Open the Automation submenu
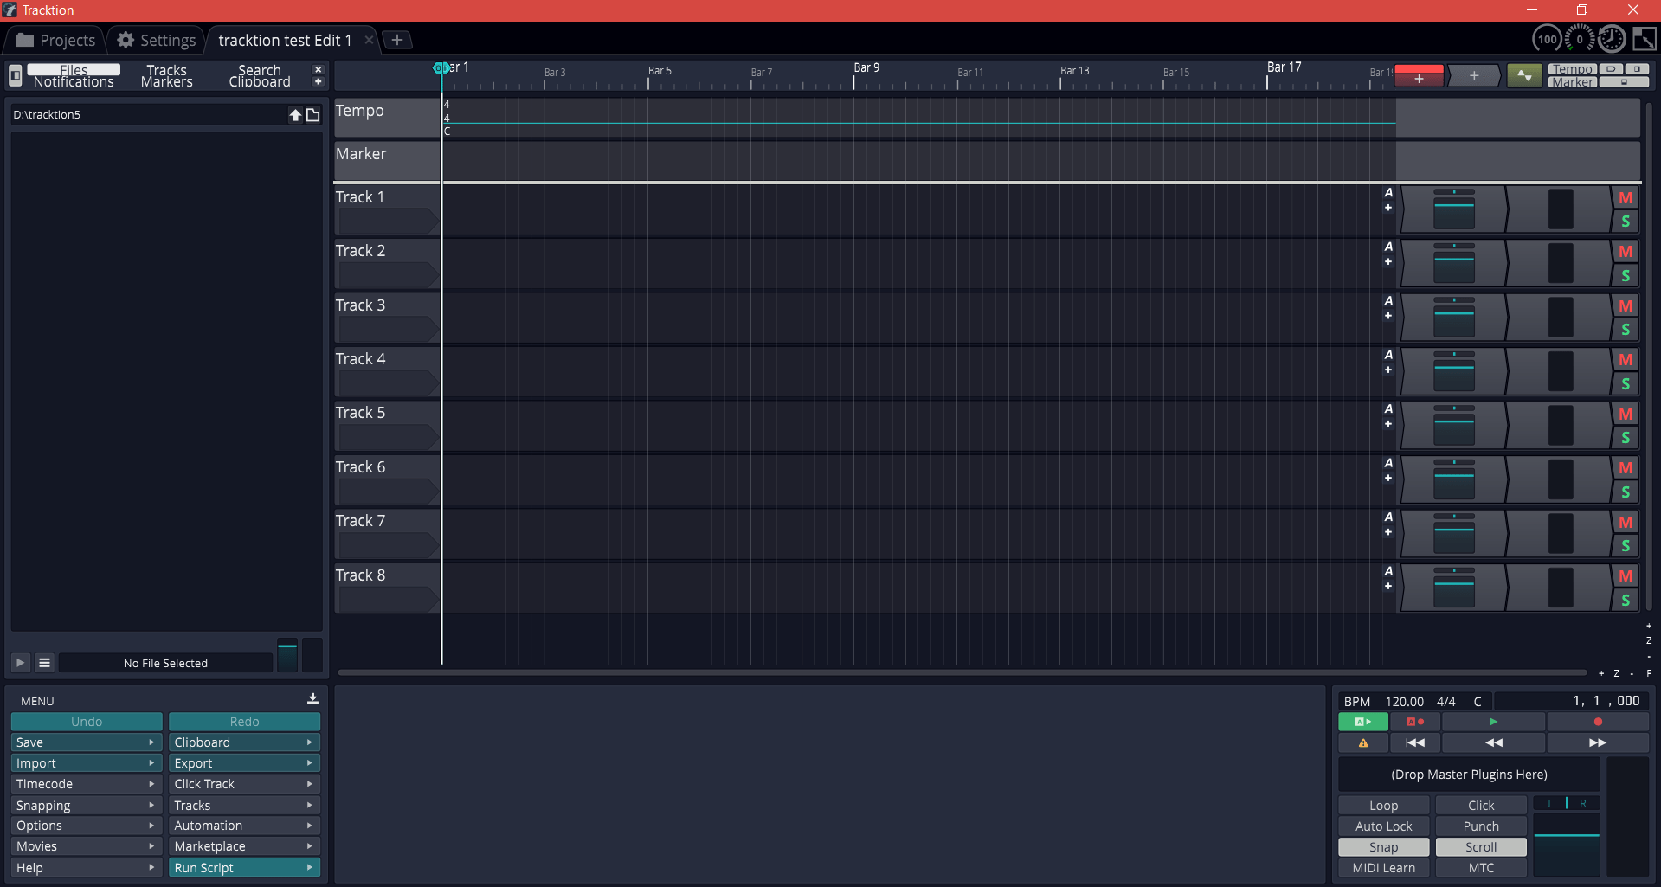 tap(244, 826)
